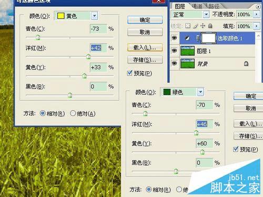Image resolution: width=263 pixels, height=197 pixels.
Task: Click the 黄色 slider handle, yellow dialog
Action: pos(84,76)
